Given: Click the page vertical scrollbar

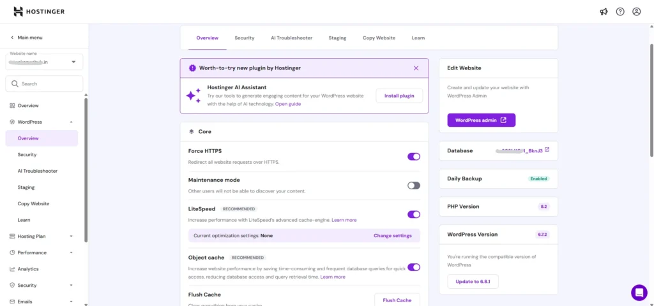Looking at the screenshot, I should coord(651,100).
